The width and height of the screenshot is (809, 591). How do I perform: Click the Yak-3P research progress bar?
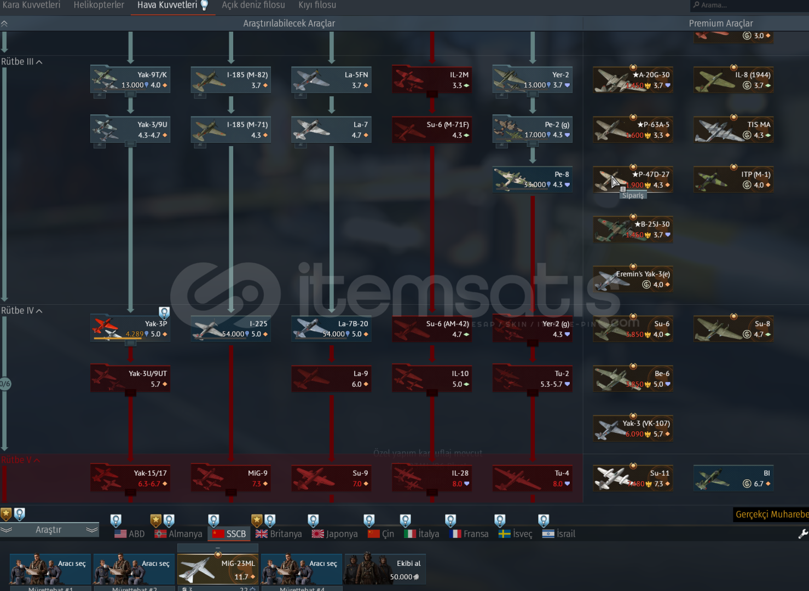pos(118,339)
